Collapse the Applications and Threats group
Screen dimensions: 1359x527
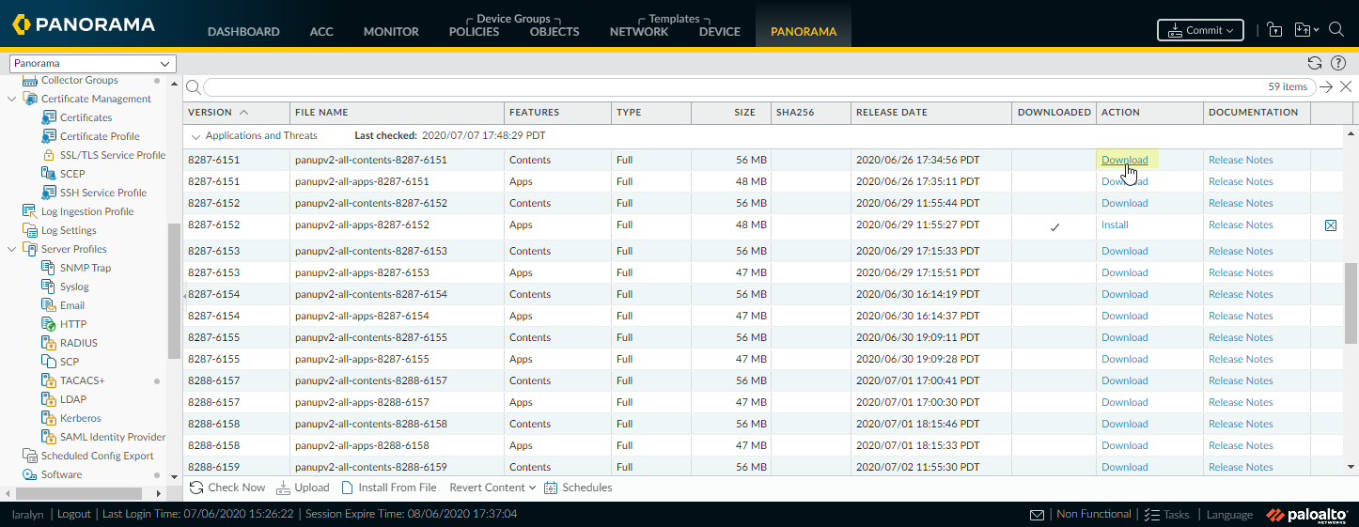(x=196, y=136)
